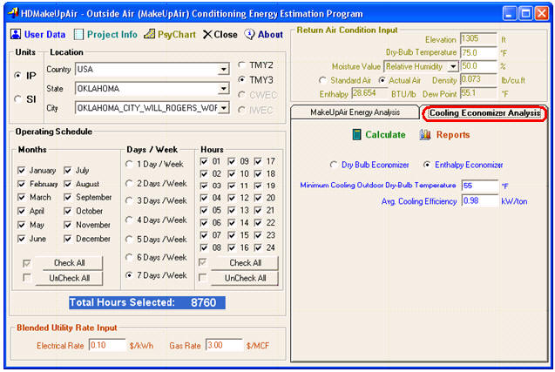This screenshot has height=372, width=555.
Task: Open the PsyChart menu item
Action: (x=177, y=35)
